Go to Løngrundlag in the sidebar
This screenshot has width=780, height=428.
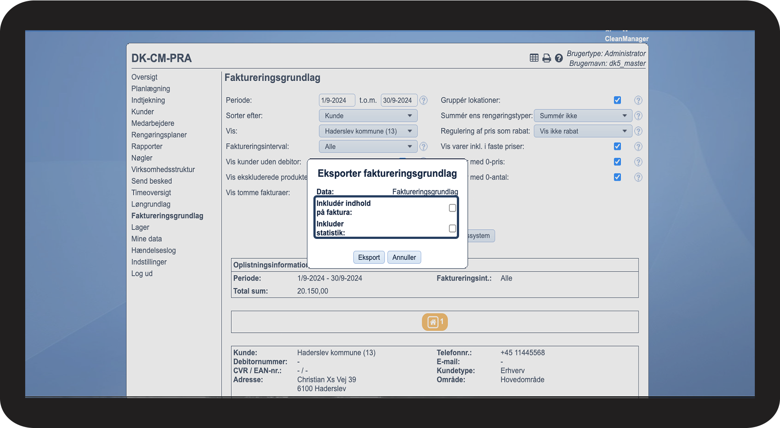[151, 204]
